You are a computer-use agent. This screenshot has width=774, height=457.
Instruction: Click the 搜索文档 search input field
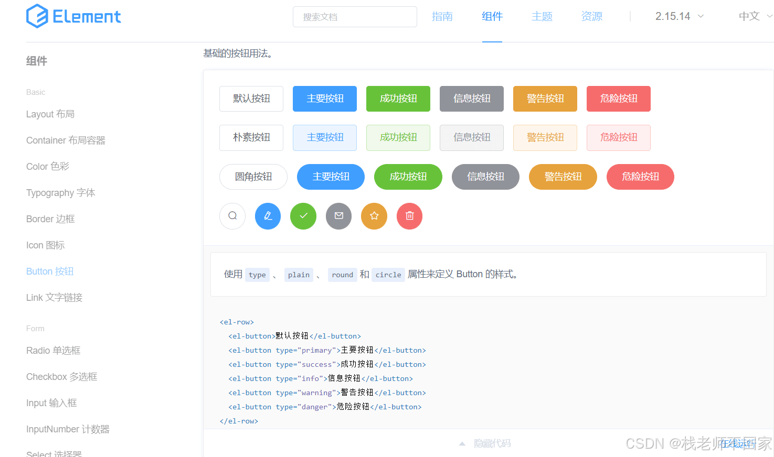click(355, 16)
